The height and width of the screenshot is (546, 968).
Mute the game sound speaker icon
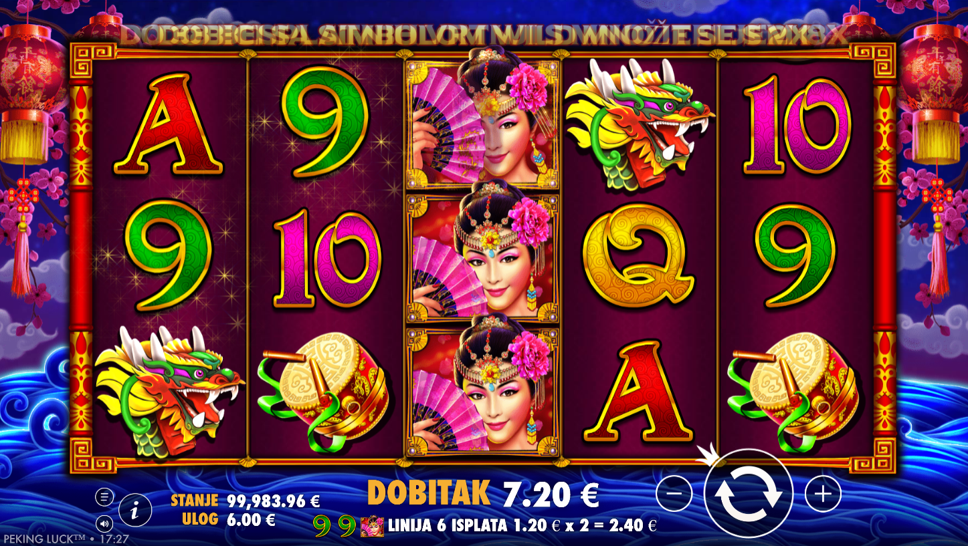pyautogui.click(x=104, y=523)
